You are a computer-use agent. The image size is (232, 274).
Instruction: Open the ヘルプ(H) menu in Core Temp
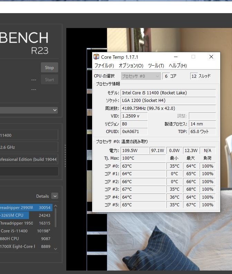point(178,66)
